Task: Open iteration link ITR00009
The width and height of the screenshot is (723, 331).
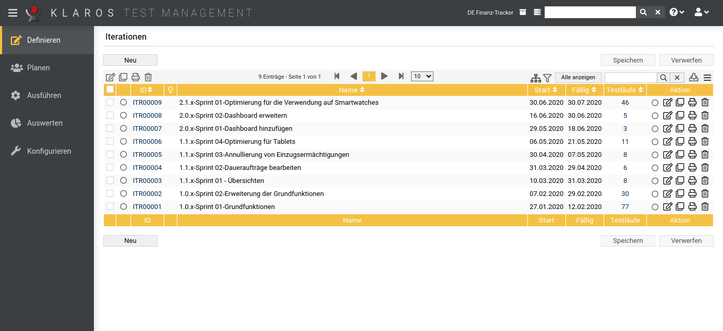Action: [147, 103]
